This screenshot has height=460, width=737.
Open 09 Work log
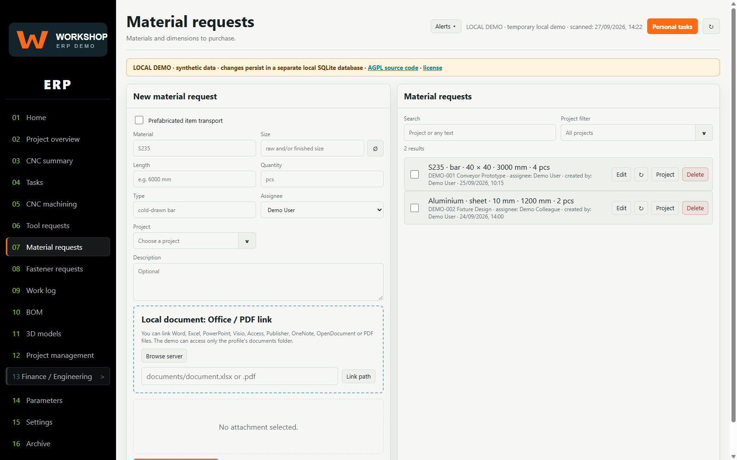tap(58, 290)
